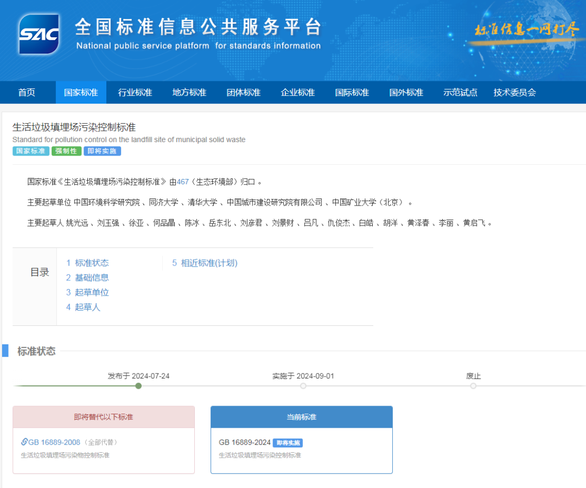This screenshot has width=586, height=488.
Task: Switch to 行业标准 tab
Action: click(135, 92)
